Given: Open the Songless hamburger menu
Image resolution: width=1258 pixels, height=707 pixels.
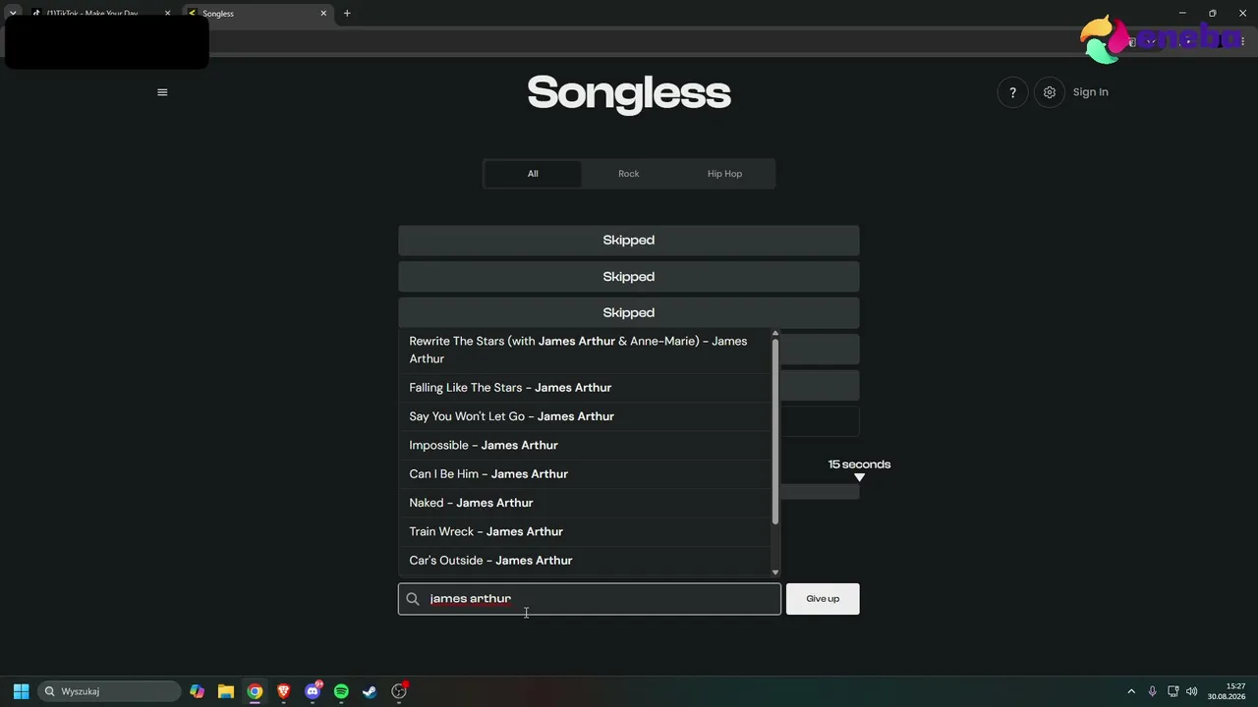Looking at the screenshot, I should point(162,92).
